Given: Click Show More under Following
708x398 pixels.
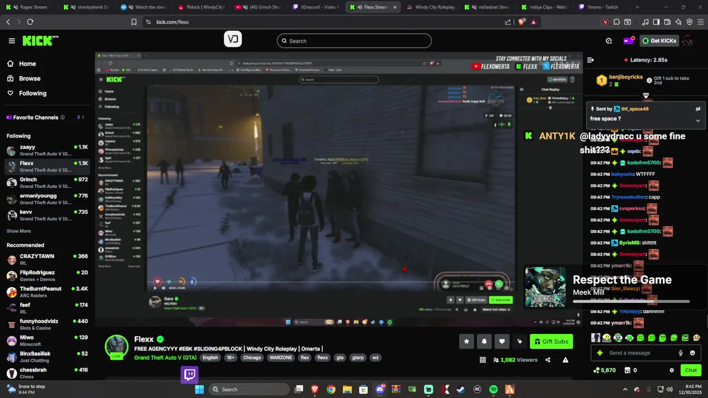Looking at the screenshot, I should pos(19,231).
